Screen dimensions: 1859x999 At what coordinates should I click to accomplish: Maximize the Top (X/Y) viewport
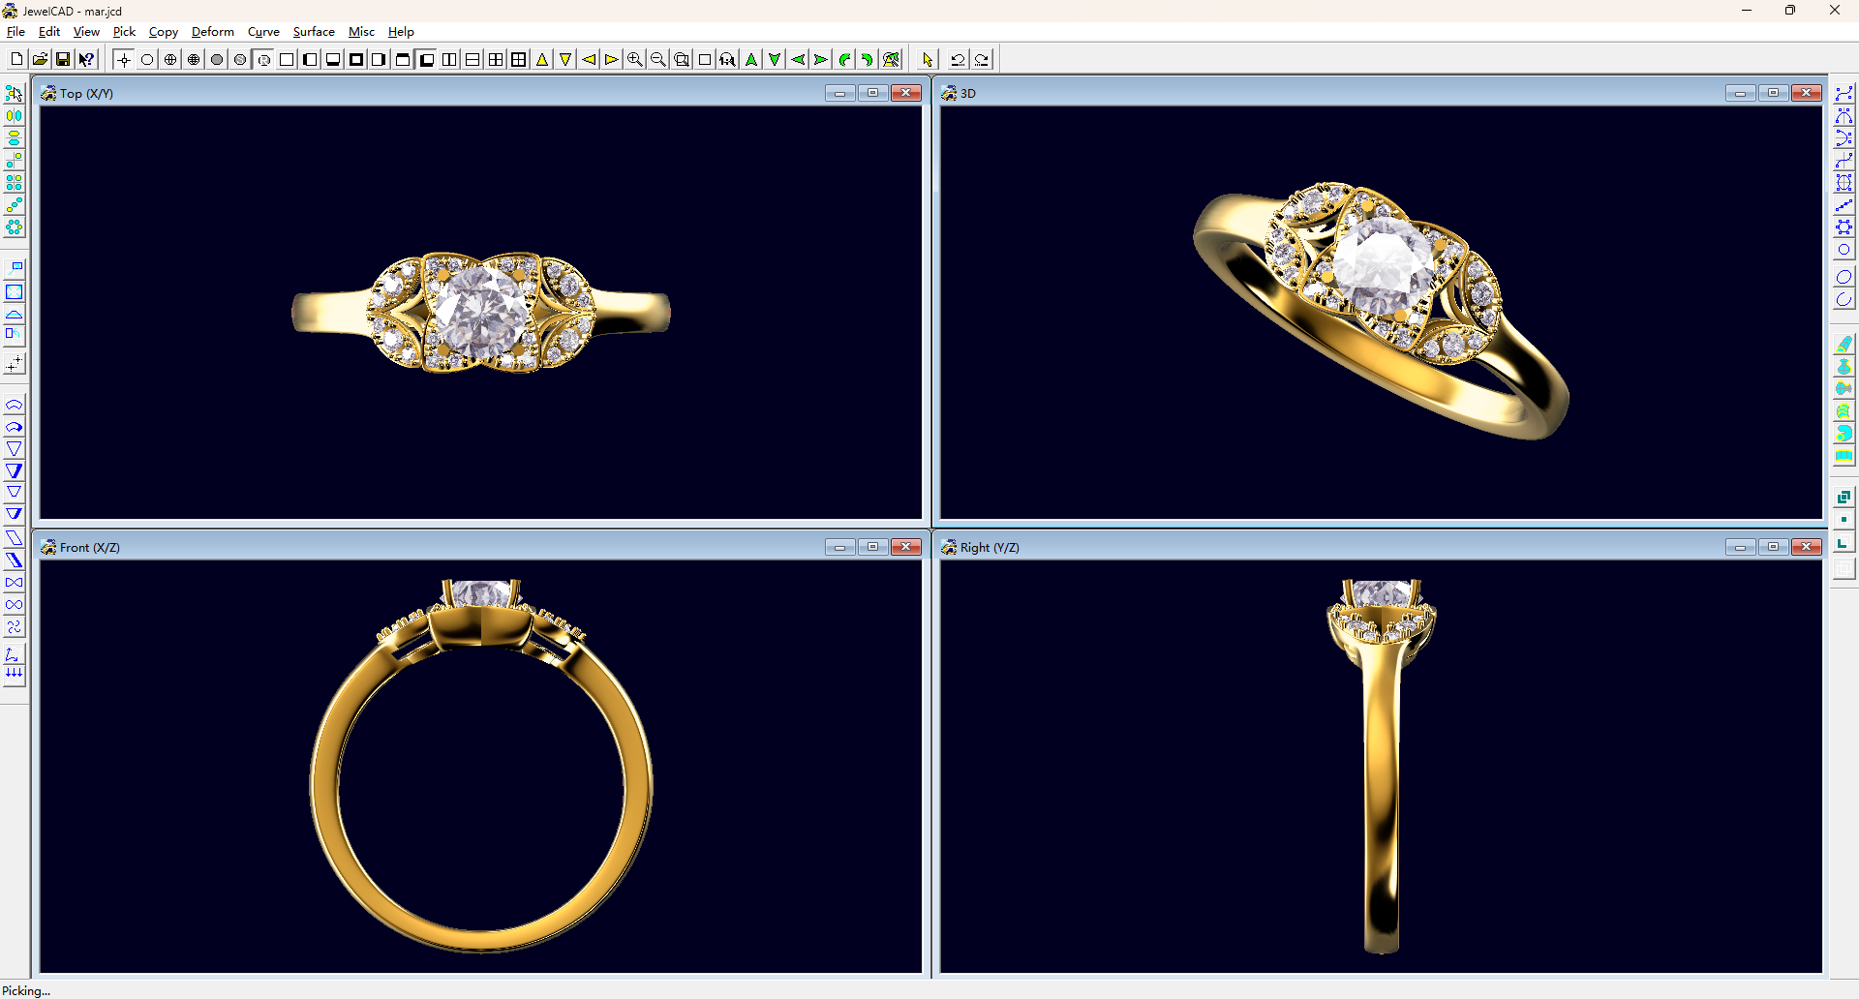(x=872, y=93)
